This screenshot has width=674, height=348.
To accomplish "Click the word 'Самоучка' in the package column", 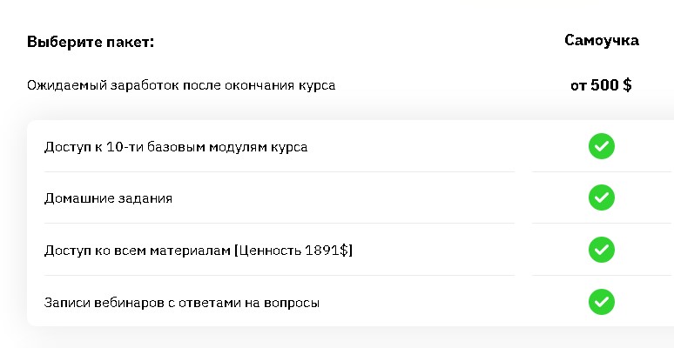I will pyautogui.click(x=601, y=41).
